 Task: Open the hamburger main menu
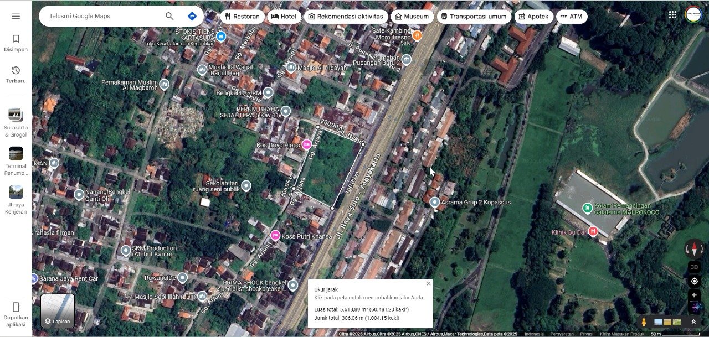[x=16, y=16]
